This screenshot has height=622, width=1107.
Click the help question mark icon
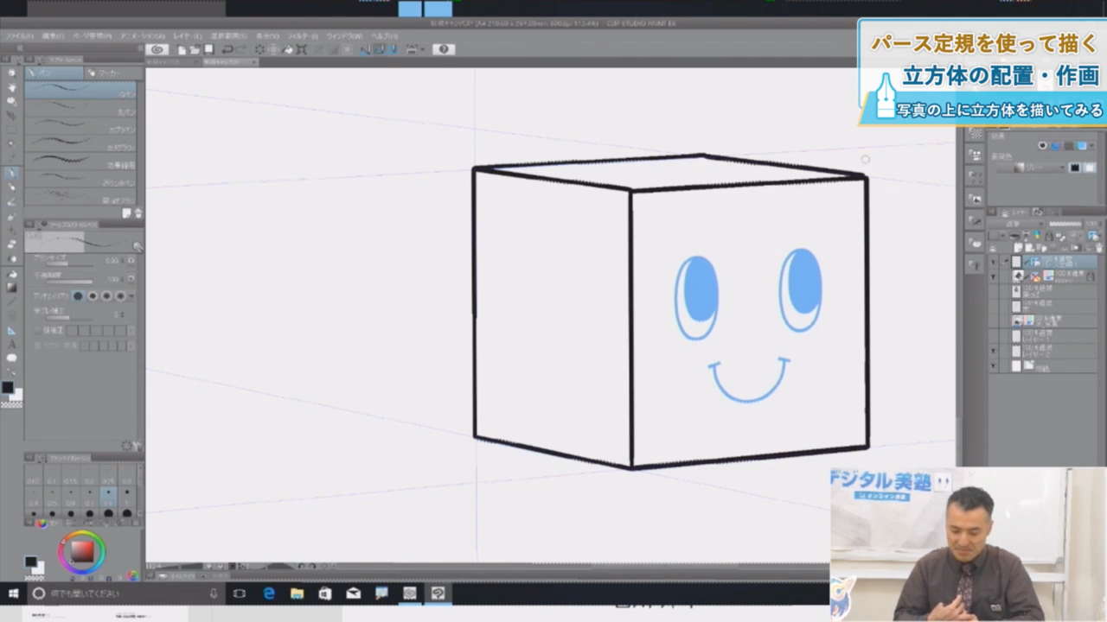[444, 50]
